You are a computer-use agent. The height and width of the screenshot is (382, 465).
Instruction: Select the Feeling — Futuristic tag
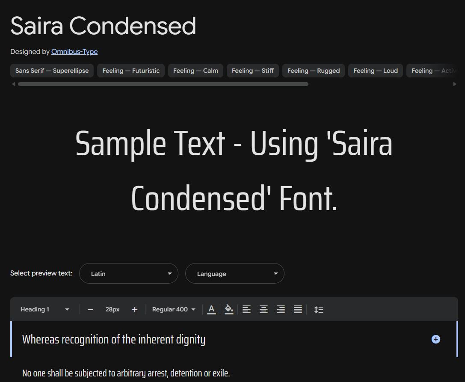click(131, 71)
